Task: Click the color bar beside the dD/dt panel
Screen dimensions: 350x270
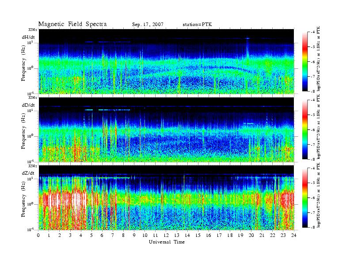Action: tap(305, 130)
